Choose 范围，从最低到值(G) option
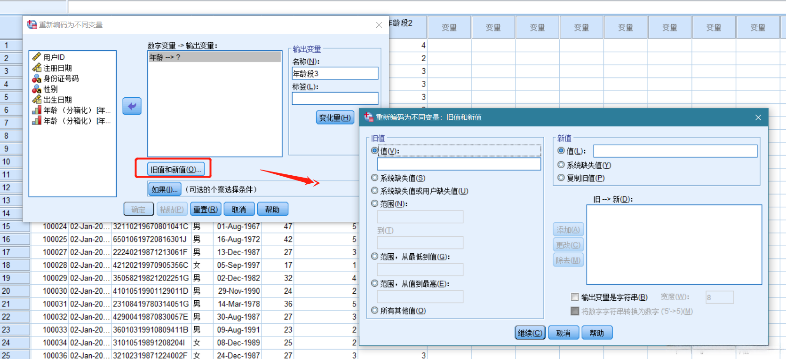 (x=374, y=257)
